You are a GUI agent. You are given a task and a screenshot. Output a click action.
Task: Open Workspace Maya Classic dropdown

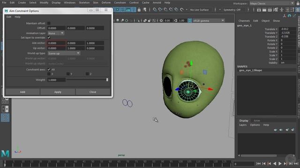coord(272,3)
